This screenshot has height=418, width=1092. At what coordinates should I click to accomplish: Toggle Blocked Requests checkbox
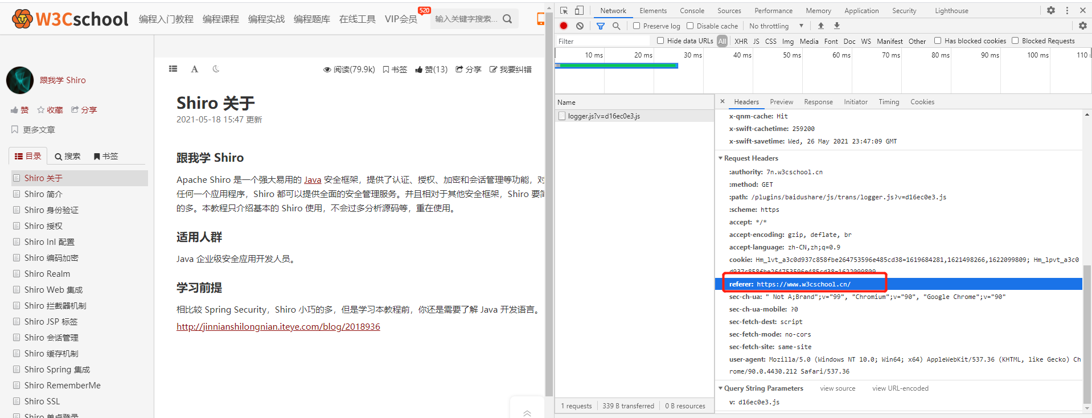click(x=1015, y=40)
